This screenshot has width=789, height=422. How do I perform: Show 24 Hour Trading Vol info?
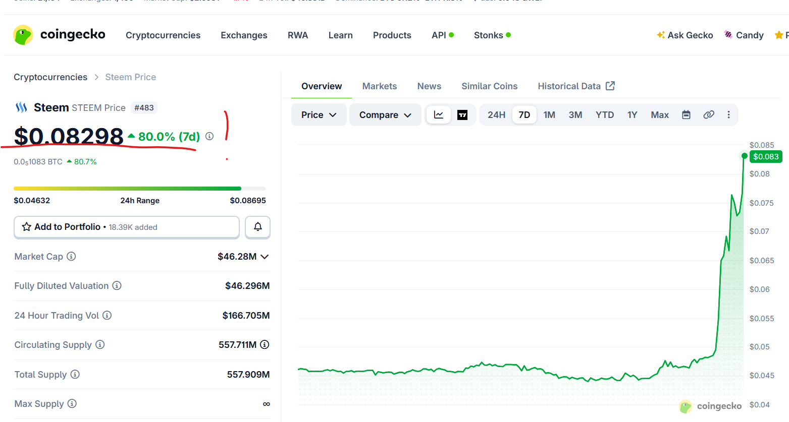[x=107, y=315]
